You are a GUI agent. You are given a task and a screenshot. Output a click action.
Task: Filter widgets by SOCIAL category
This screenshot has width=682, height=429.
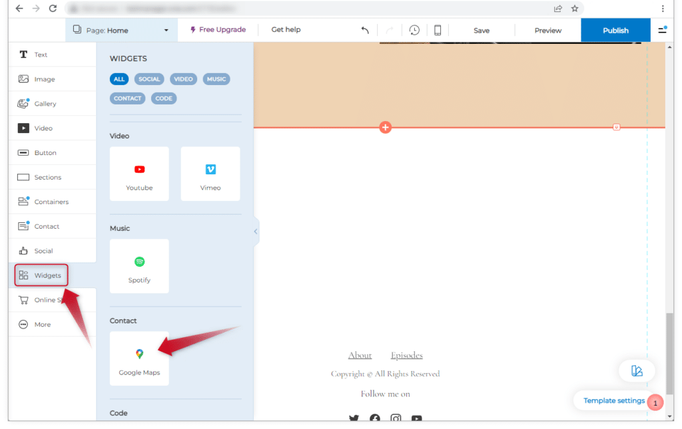pyautogui.click(x=149, y=79)
